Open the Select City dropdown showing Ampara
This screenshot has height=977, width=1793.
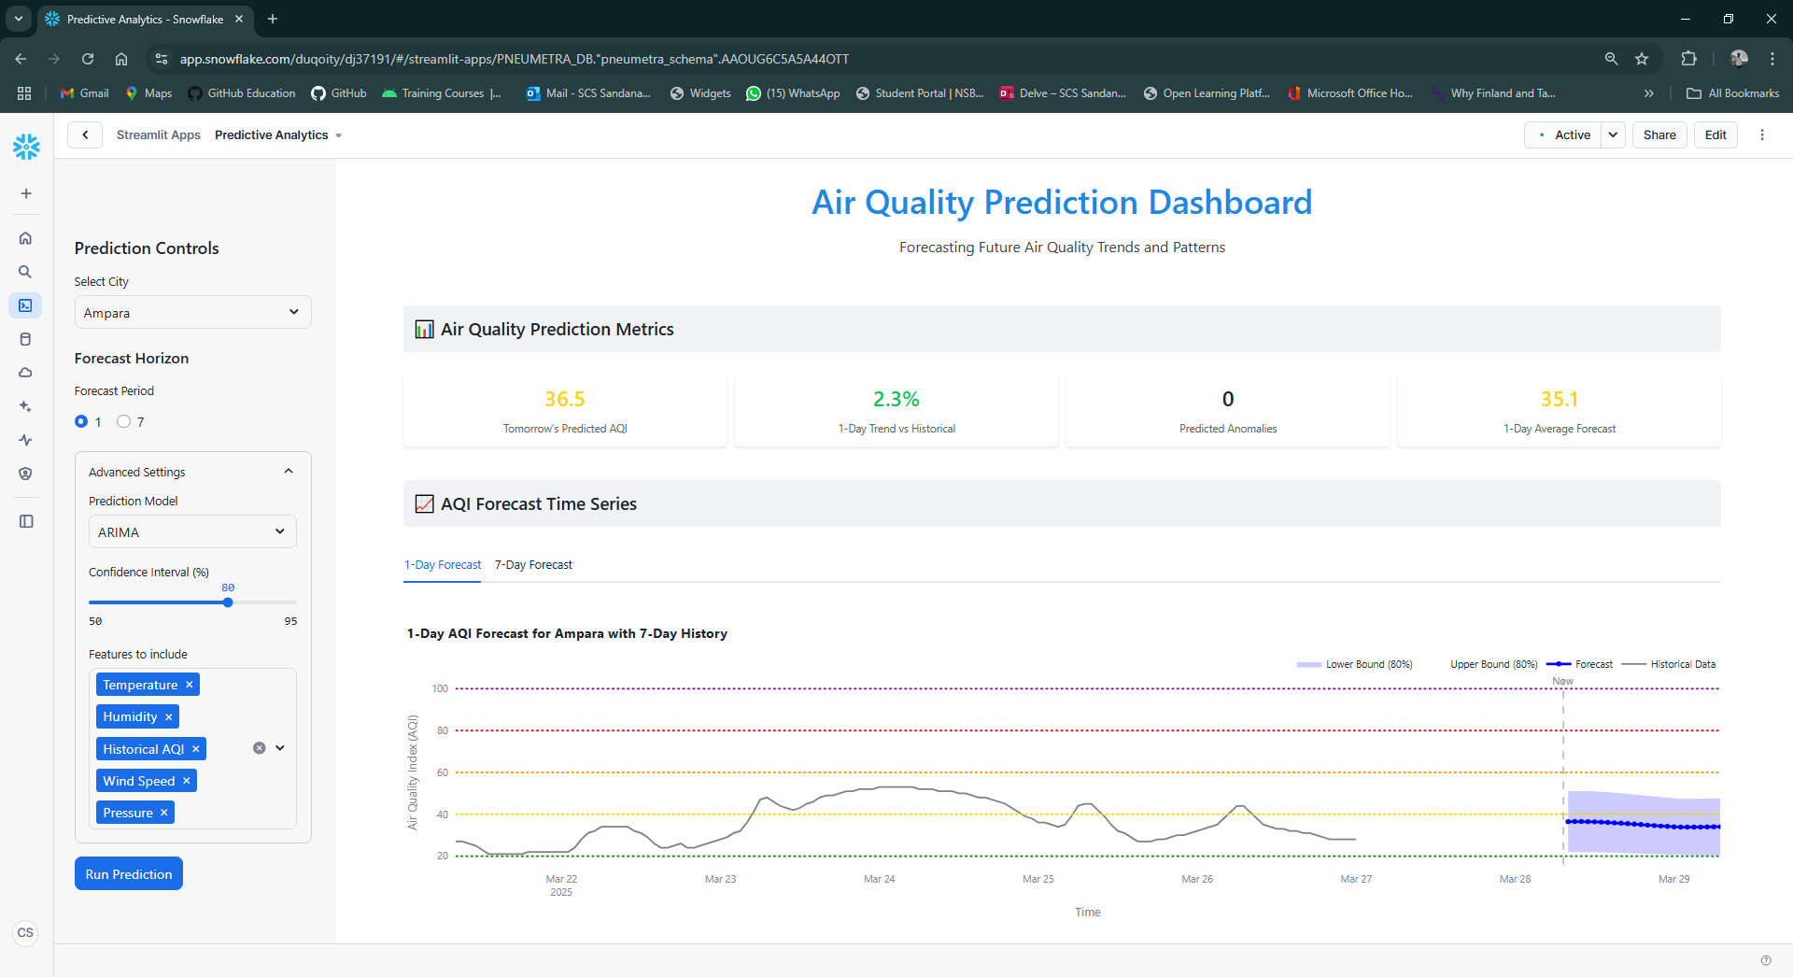pos(191,312)
